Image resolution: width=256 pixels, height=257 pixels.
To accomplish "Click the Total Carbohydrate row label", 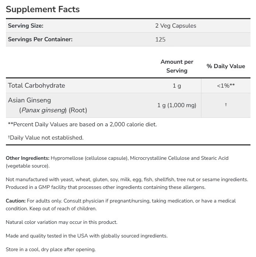I will [37, 85].
